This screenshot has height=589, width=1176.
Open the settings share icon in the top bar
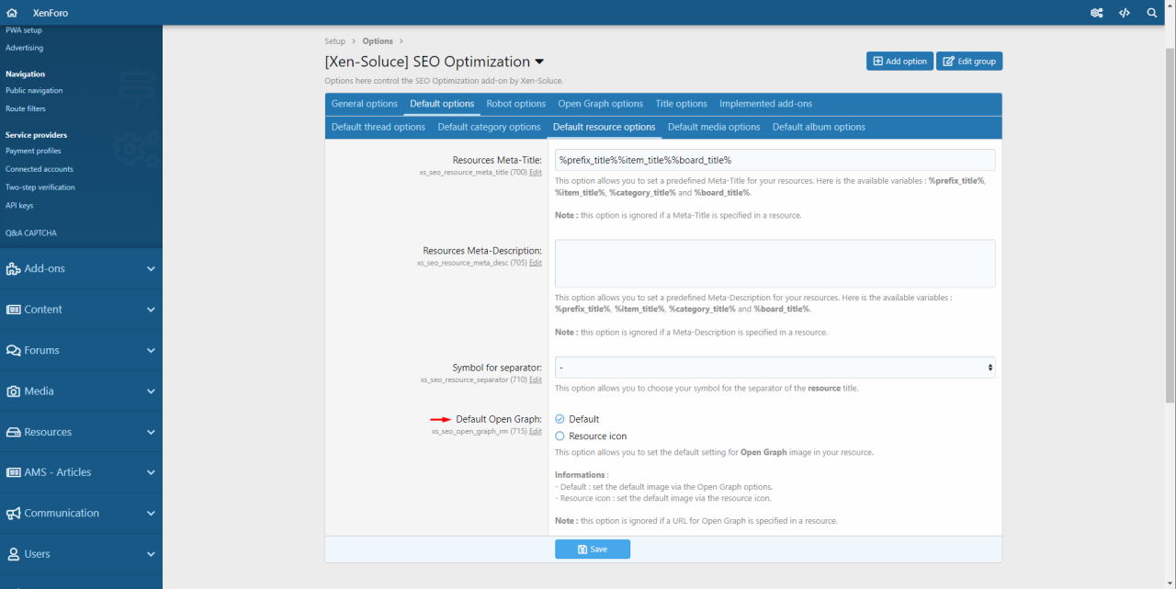pyautogui.click(x=1096, y=12)
